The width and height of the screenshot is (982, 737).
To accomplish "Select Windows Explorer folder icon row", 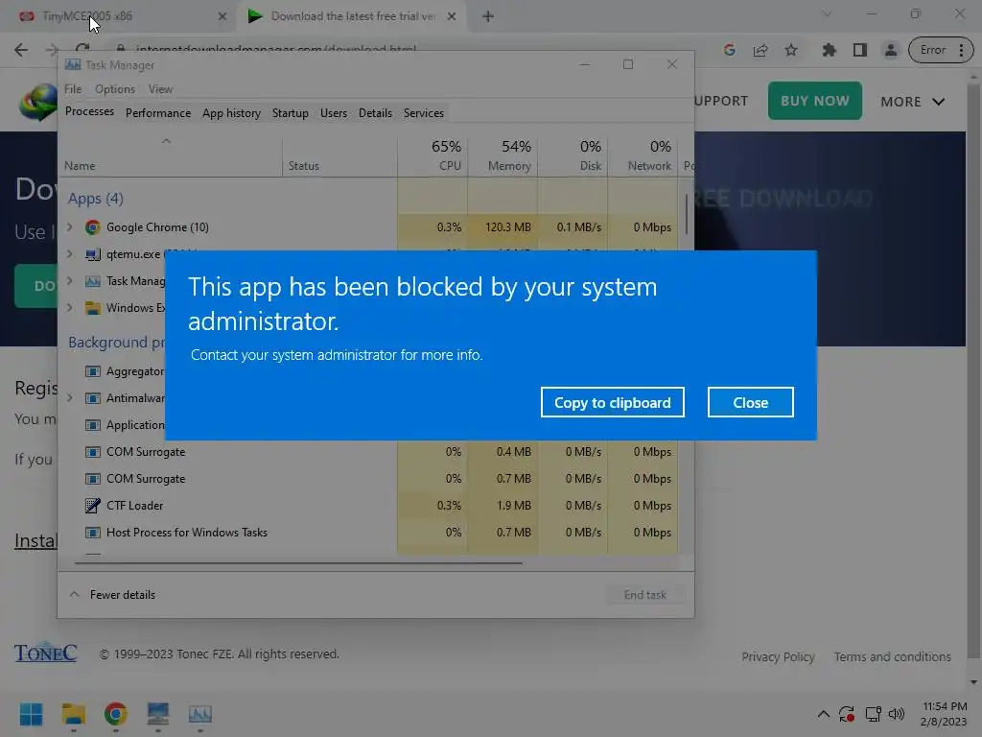I will click(93, 308).
